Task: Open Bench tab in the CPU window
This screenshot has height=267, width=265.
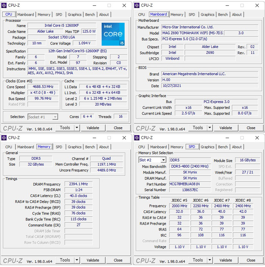Action: tap(90, 15)
